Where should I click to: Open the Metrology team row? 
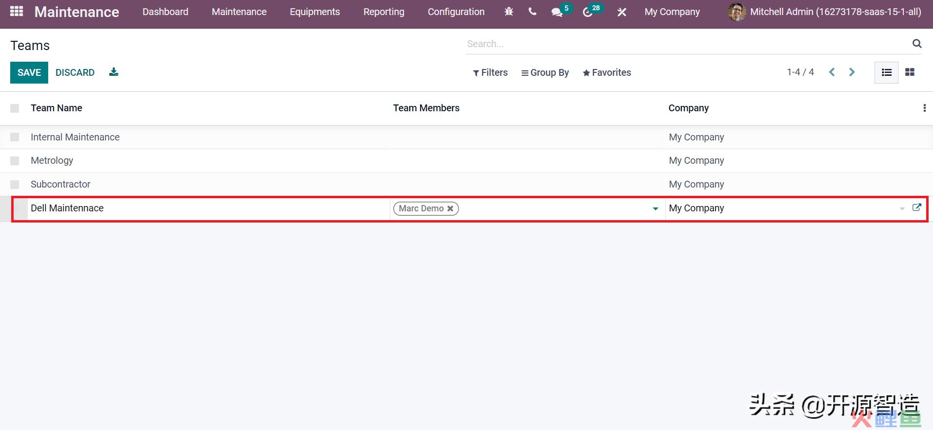pyautogui.click(x=52, y=160)
